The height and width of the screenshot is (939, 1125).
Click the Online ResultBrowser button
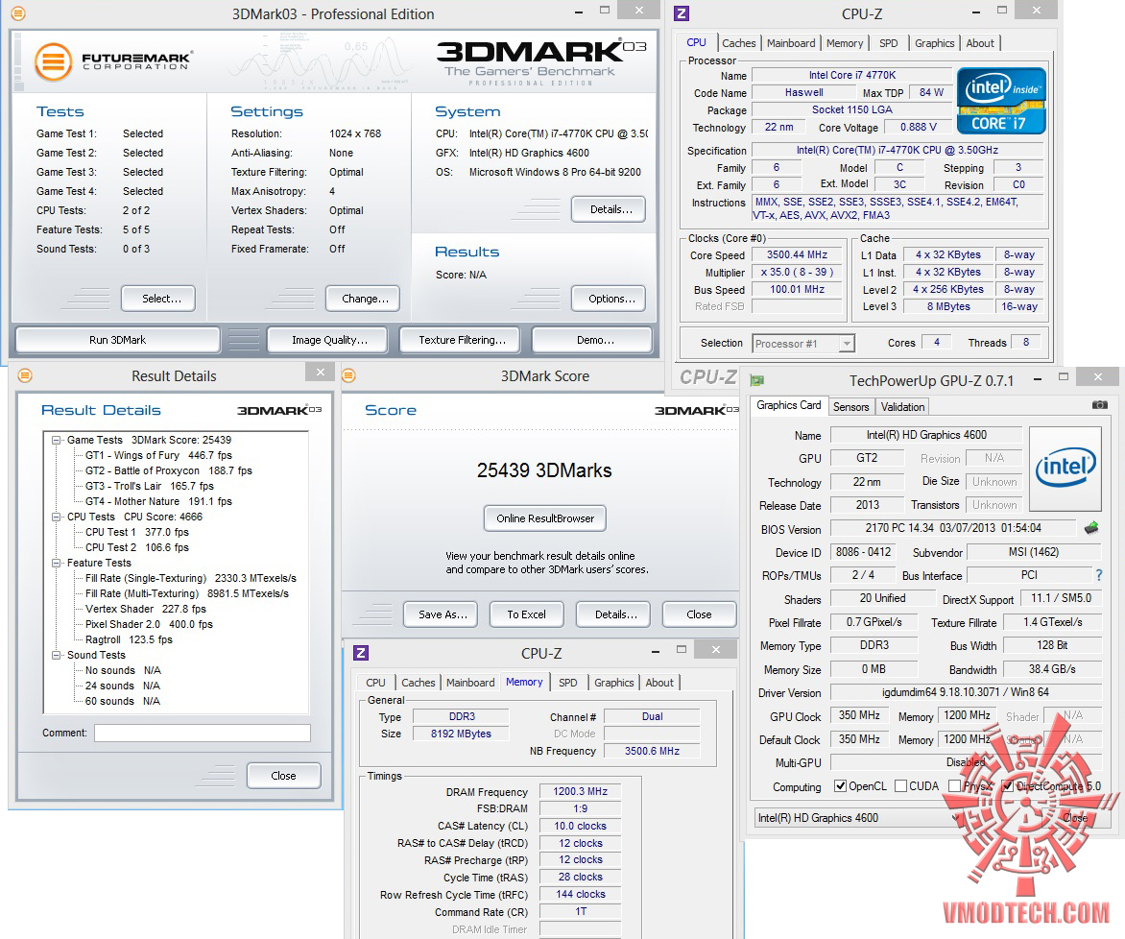[x=544, y=518]
